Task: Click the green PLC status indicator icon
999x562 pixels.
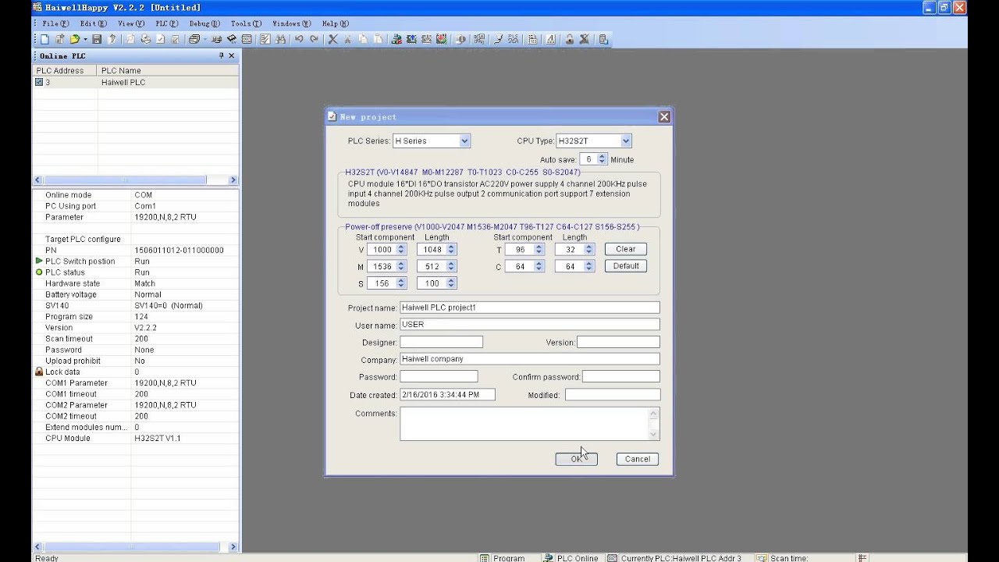Action: point(39,272)
